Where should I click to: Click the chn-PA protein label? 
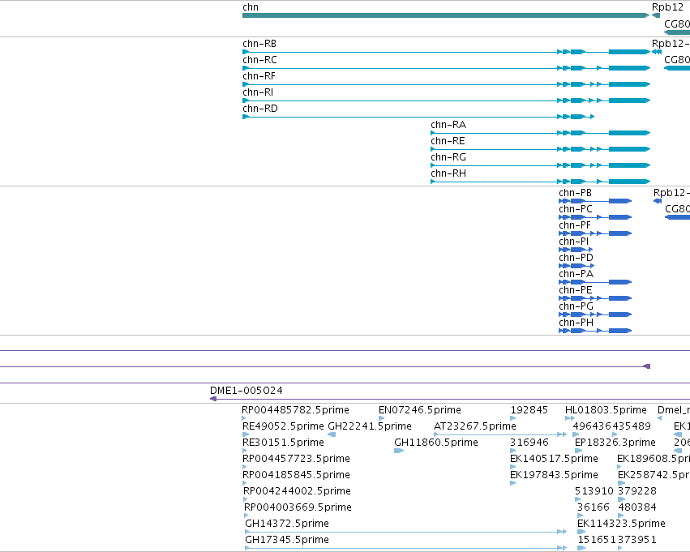click(576, 275)
